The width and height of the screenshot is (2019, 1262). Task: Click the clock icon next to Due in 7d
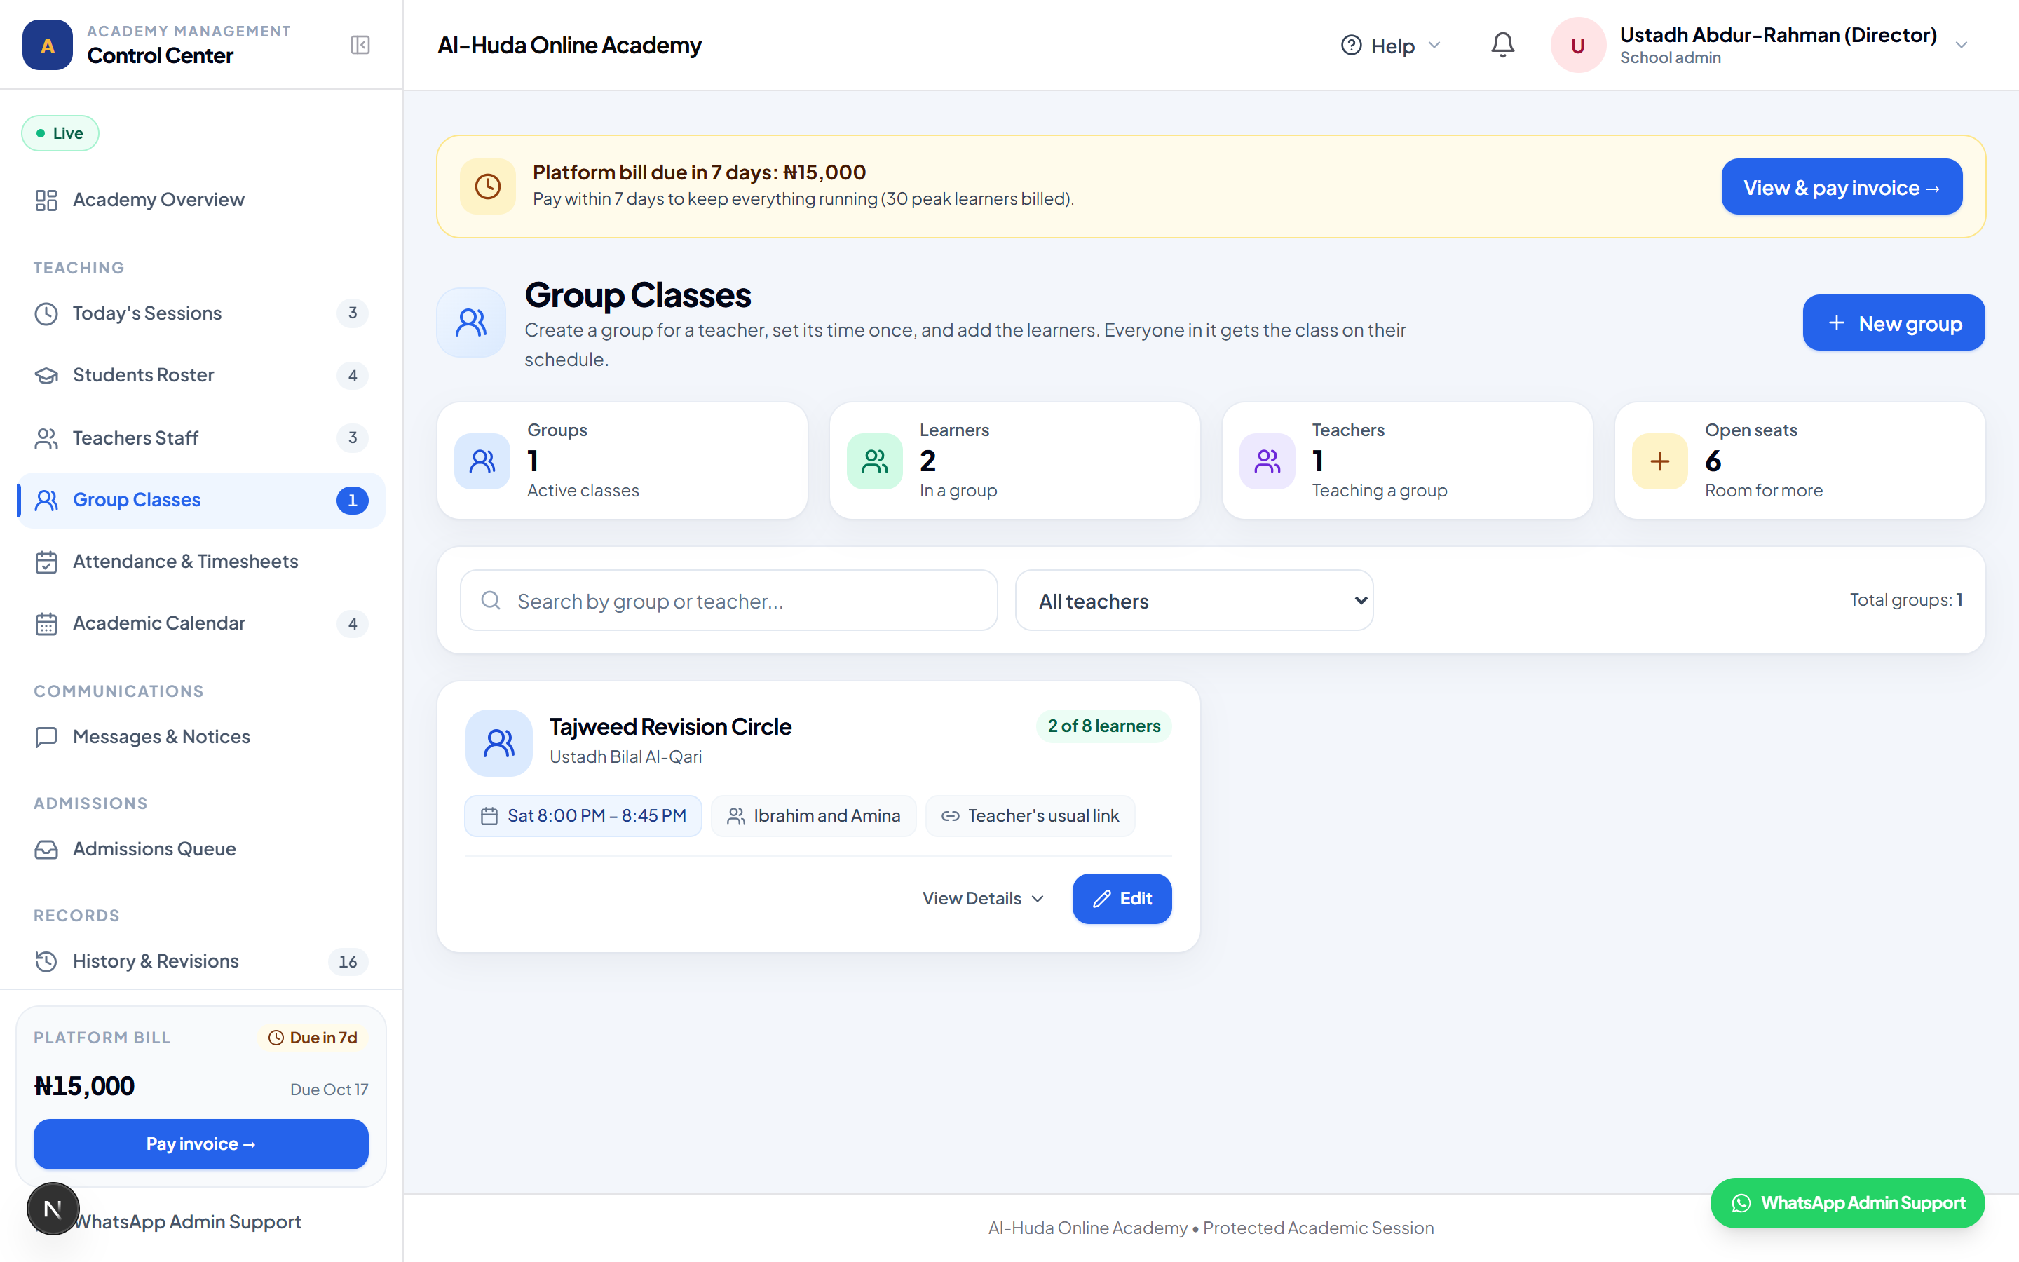coord(276,1038)
